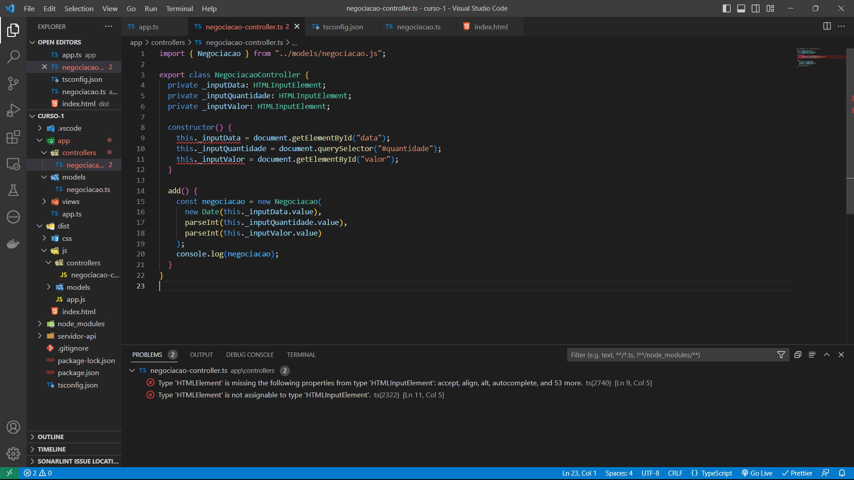Viewport: 854px width, 480px height.
Task: Click the negociacao-controller.ts close button
Action: pos(297,26)
